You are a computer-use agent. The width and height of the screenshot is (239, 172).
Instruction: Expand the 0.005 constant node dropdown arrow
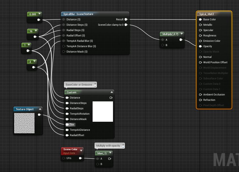click(x=40, y=14)
